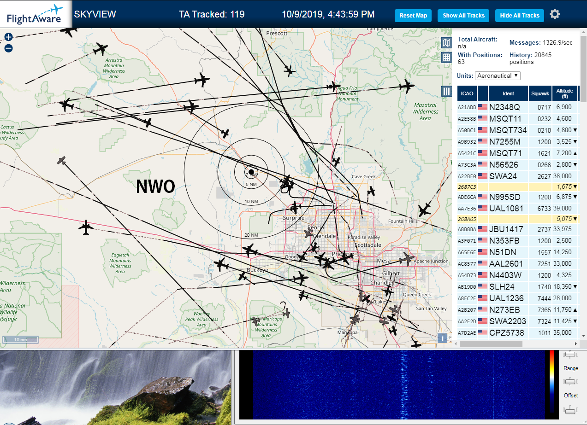This screenshot has width=587, height=425.
Task: Zoom out the map with the minus icon
Action: [8, 48]
